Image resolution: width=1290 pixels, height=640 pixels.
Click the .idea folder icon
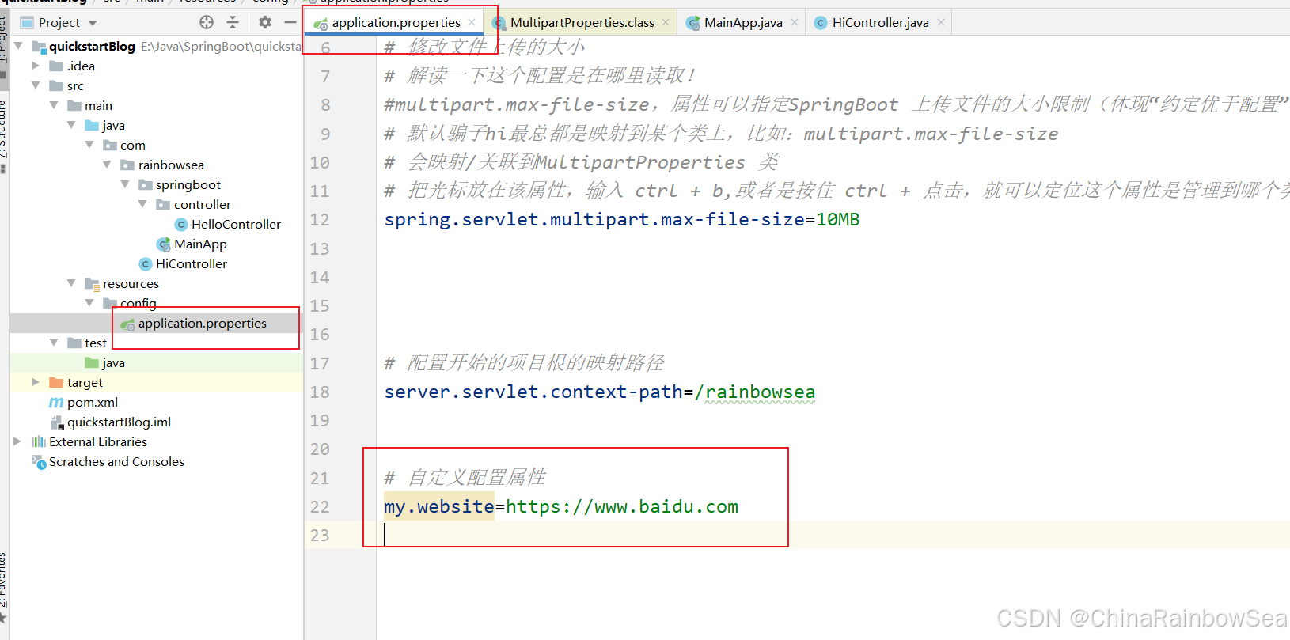(56, 66)
